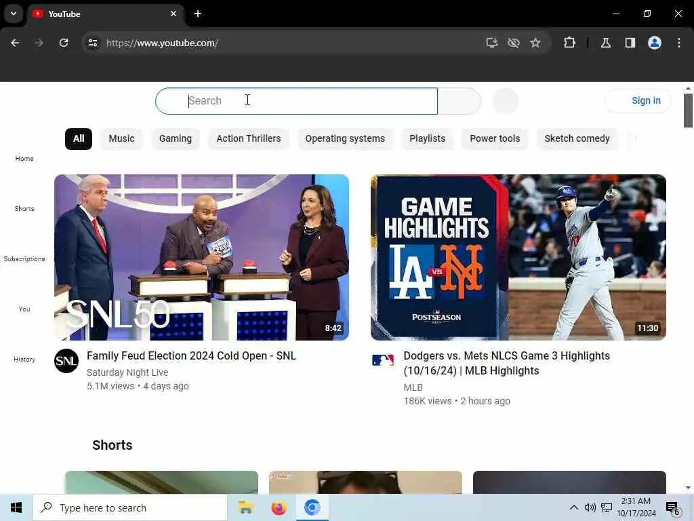
Task: Click the SNL channel avatar
Action: [x=66, y=361]
